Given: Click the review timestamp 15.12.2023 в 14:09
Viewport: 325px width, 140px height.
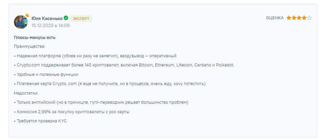Looking at the screenshot, I should [x=50, y=25].
